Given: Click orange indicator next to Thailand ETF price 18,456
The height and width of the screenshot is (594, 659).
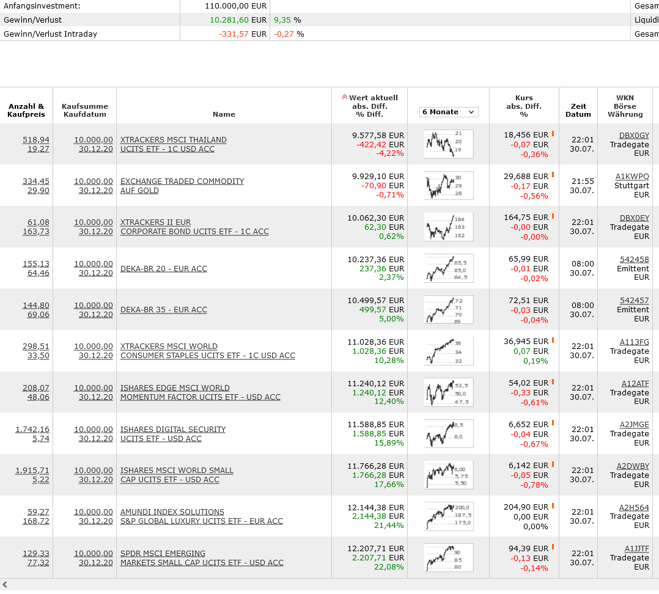Looking at the screenshot, I should coord(553,133).
